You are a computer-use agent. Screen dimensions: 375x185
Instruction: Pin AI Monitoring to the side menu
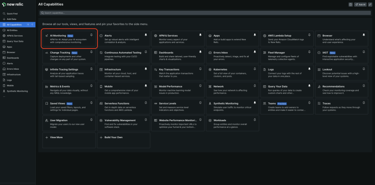click(91, 35)
